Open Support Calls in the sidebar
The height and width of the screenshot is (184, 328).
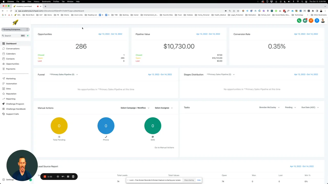click(12, 114)
